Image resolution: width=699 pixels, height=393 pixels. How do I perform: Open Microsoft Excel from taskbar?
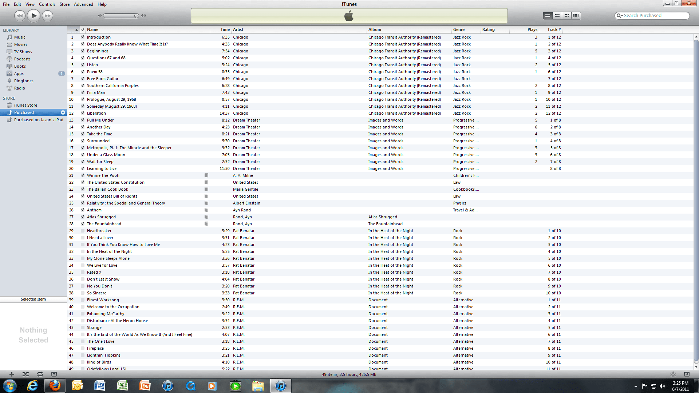pos(122,386)
